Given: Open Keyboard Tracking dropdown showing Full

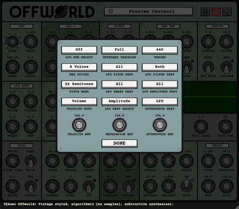Looking at the screenshot, I should point(119,50).
